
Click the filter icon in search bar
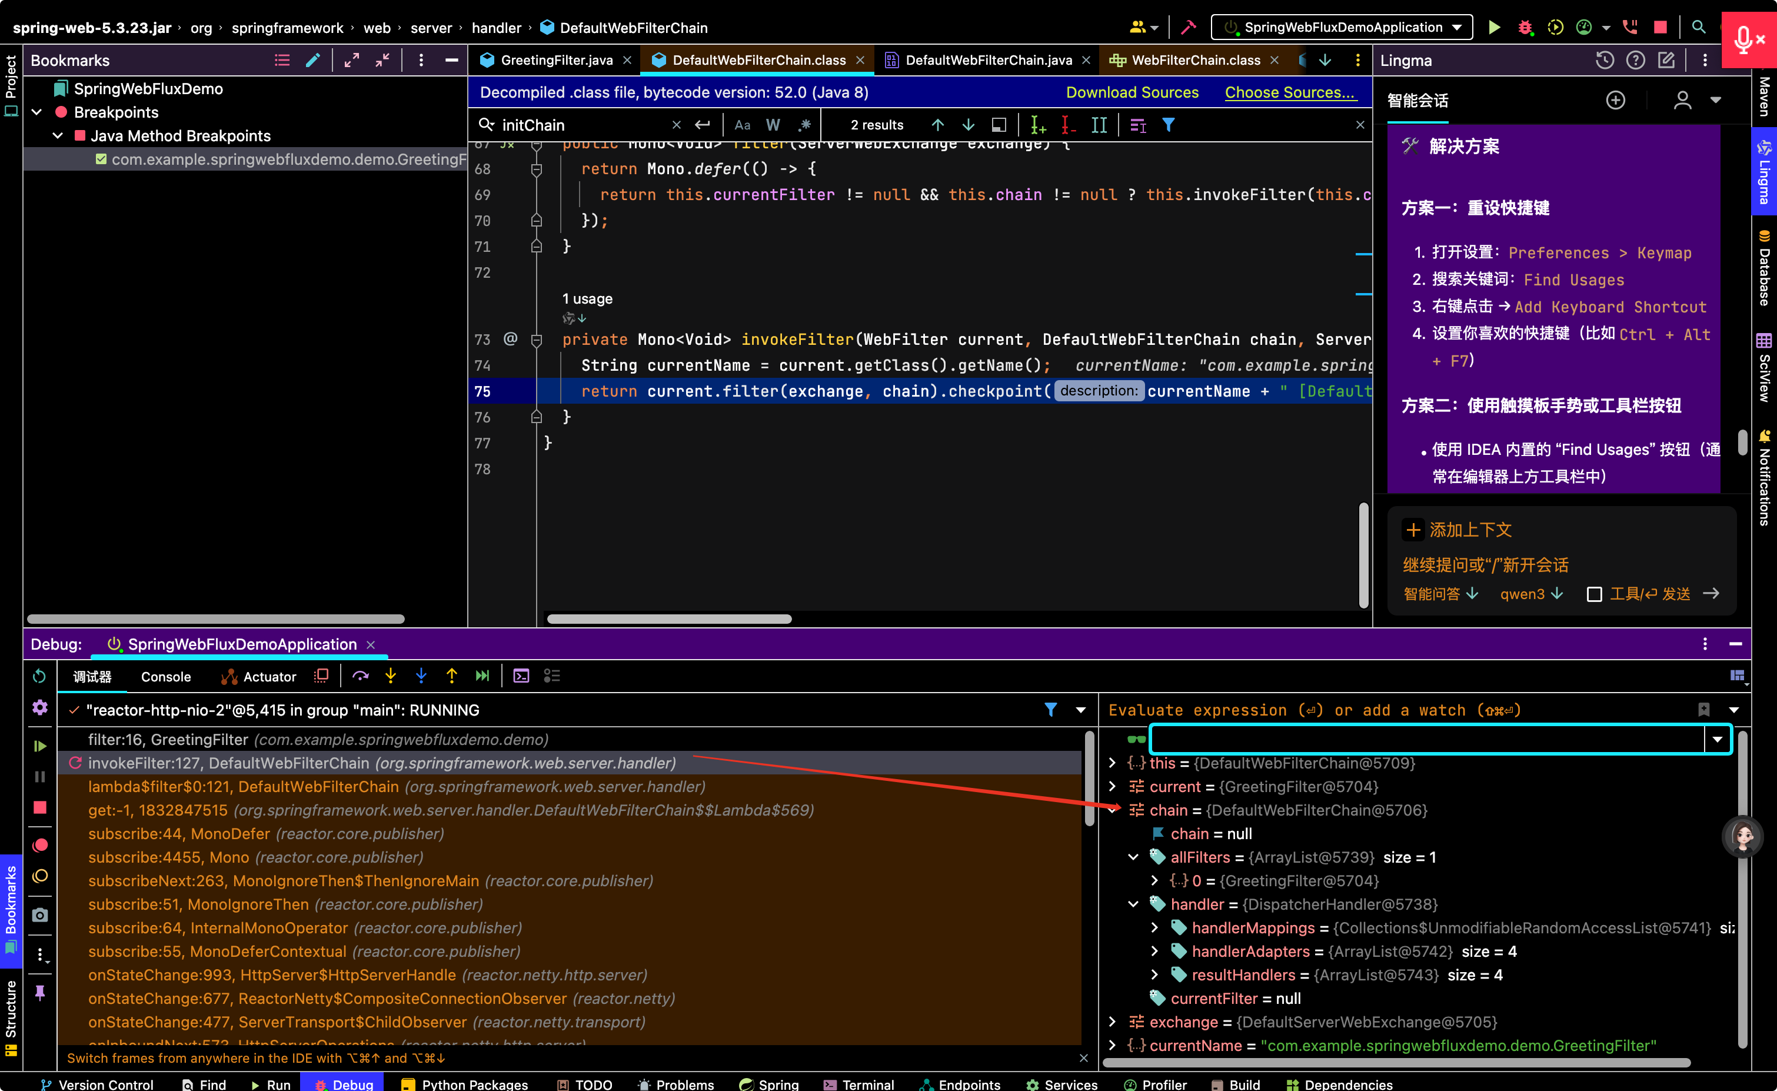click(x=1168, y=125)
